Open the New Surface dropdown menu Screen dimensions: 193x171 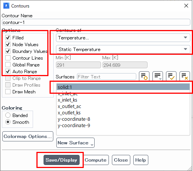(75, 143)
